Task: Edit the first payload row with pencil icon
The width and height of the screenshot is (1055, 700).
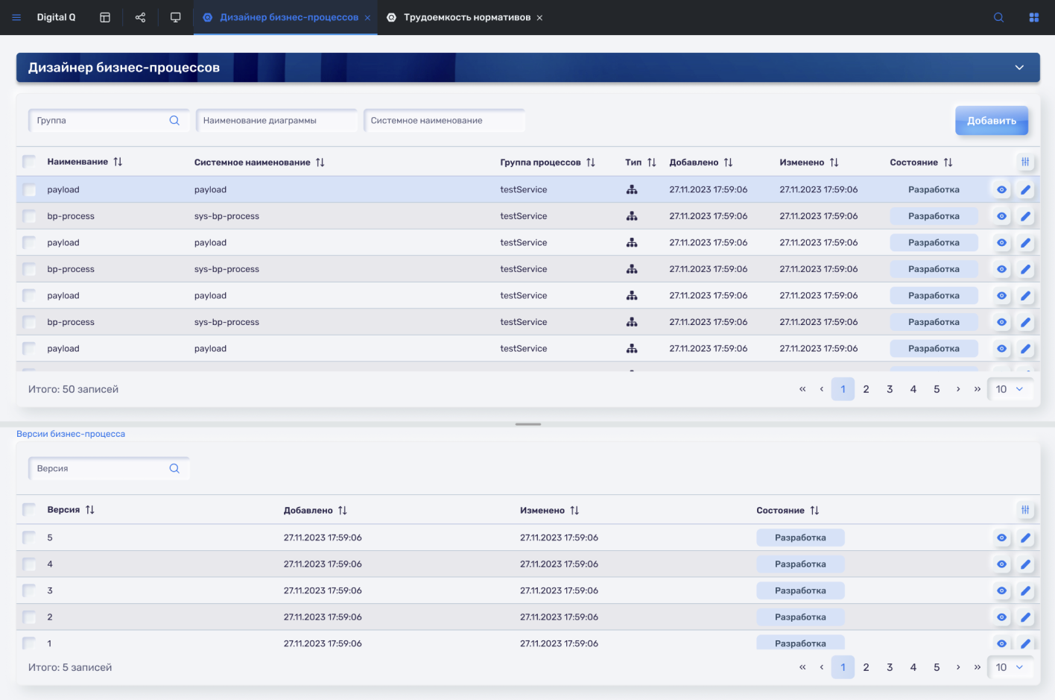Action: [x=1025, y=190]
